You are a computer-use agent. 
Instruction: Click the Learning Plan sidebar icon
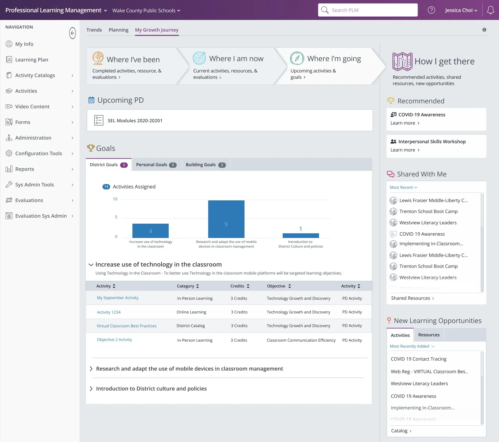coord(9,59)
